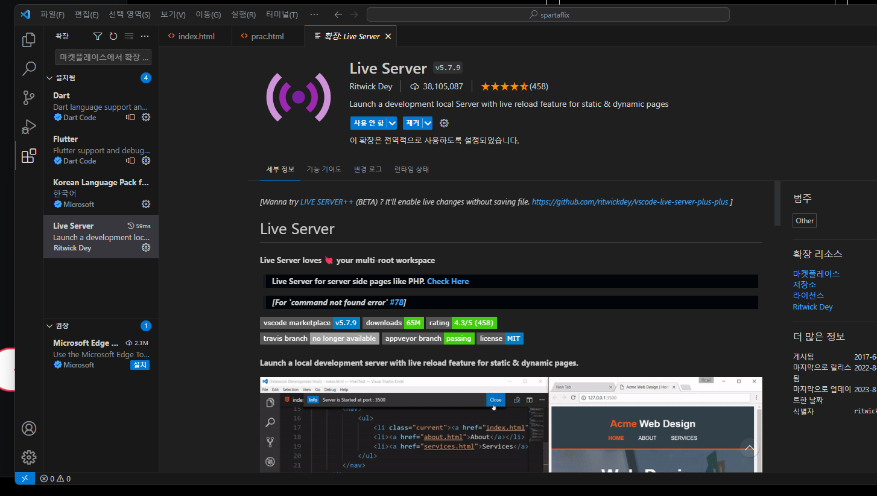Open the Search view in activity bar
Viewport: 877px width, 496px height.
(x=29, y=69)
